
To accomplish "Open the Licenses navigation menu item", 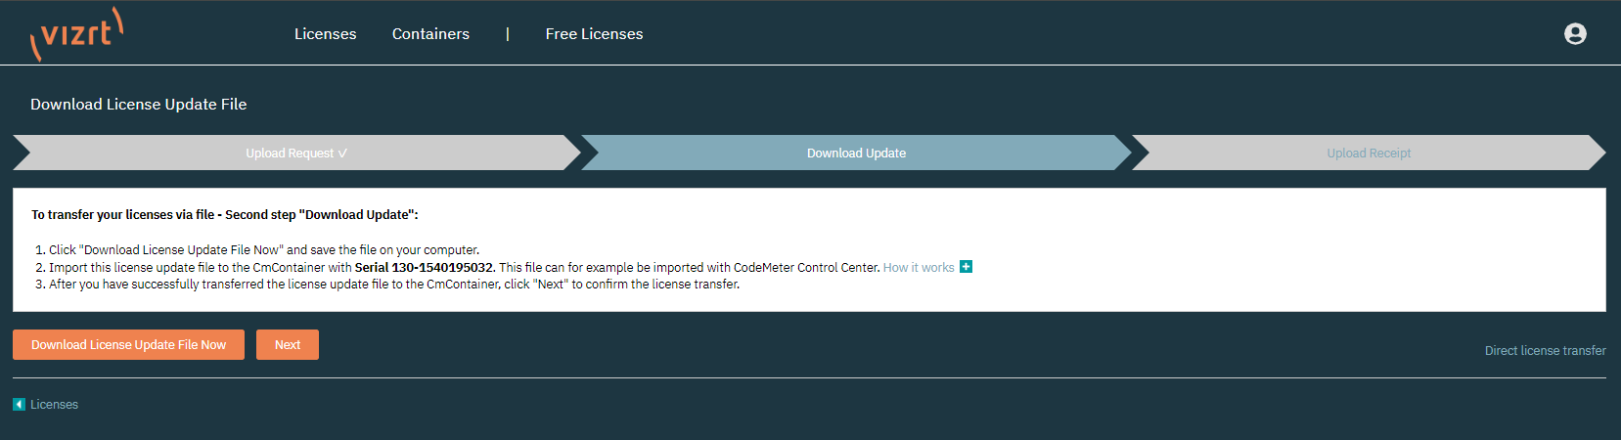I will (325, 34).
